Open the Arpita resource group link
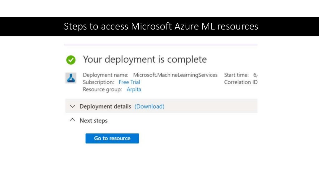Image resolution: width=319 pixels, height=179 pixels. [x=134, y=89]
